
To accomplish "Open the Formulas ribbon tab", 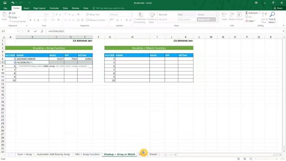I will [x=54, y=8].
